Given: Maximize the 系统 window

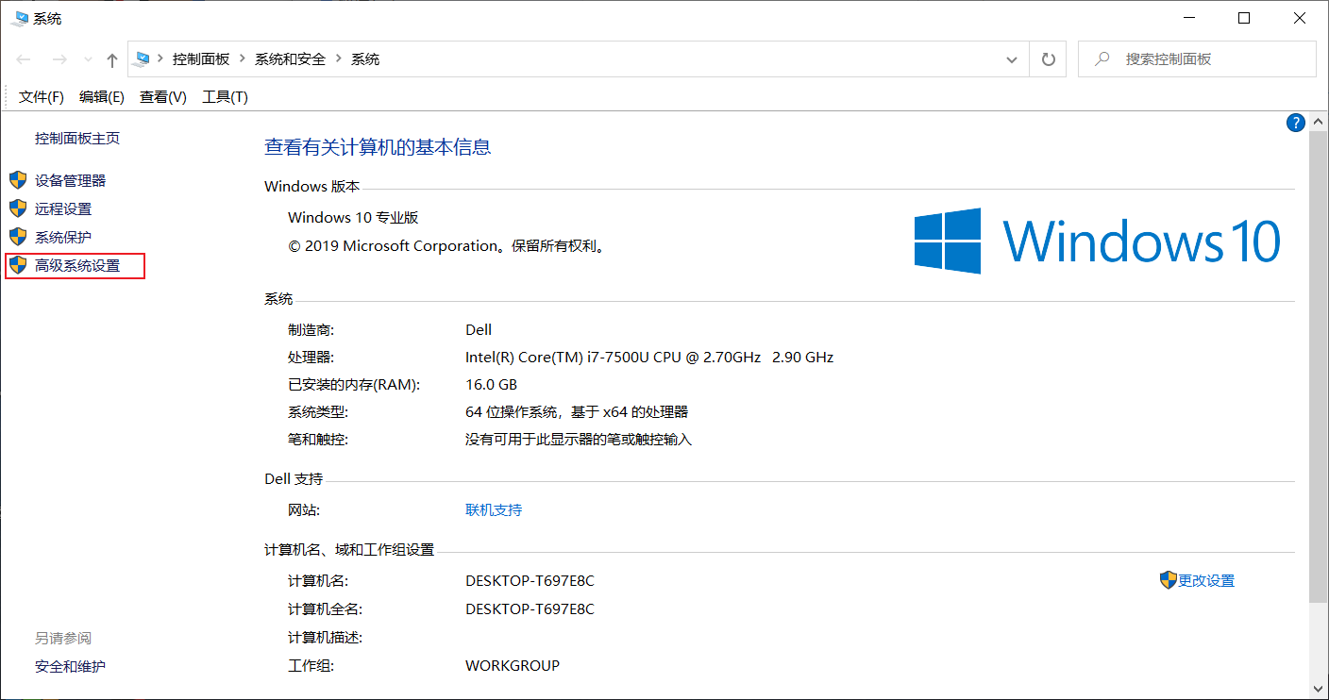Looking at the screenshot, I should [x=1244, y=18].
